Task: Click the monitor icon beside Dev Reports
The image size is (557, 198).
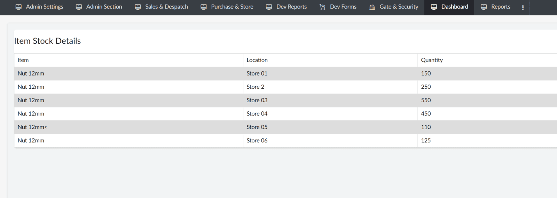Action: 269,7
